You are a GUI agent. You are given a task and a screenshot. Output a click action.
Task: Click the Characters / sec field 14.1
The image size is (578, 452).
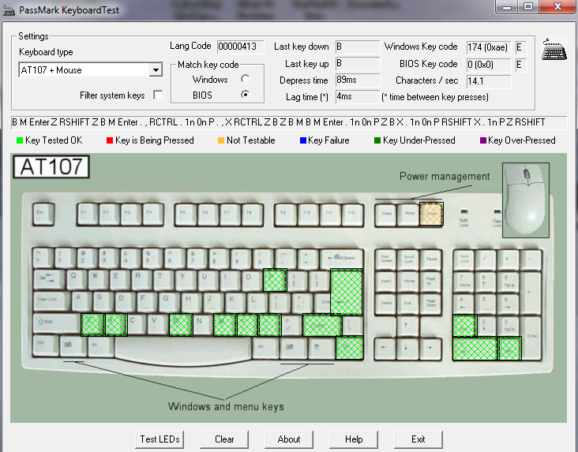pyautogui.click(x=489, y=81)
